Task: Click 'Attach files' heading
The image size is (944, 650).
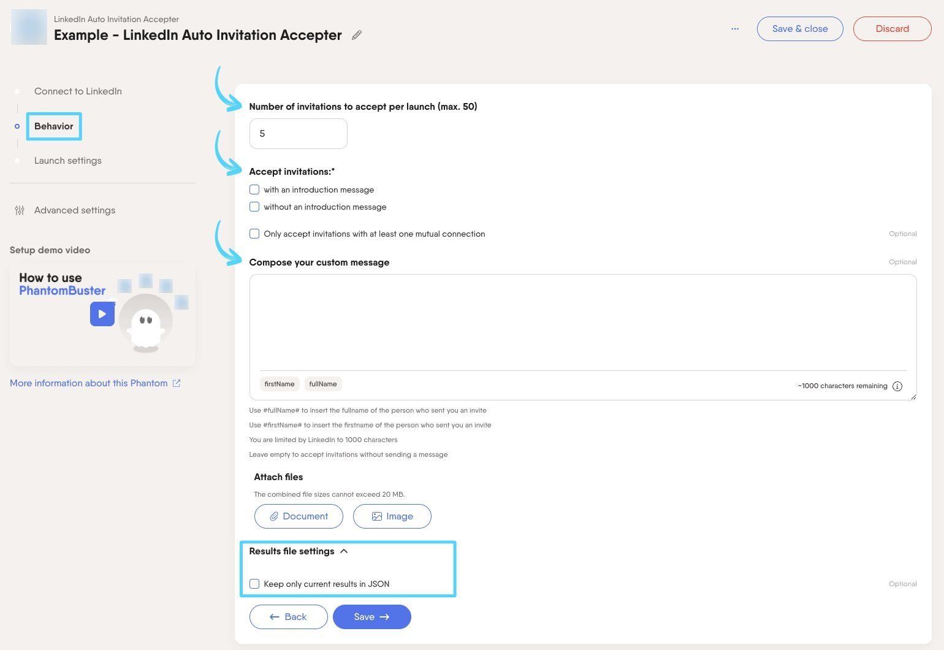Action: point(278,477)
